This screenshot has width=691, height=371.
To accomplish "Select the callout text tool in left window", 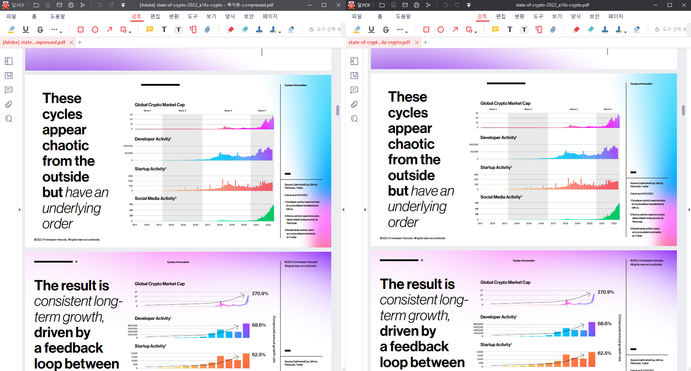I will (193, 30).
